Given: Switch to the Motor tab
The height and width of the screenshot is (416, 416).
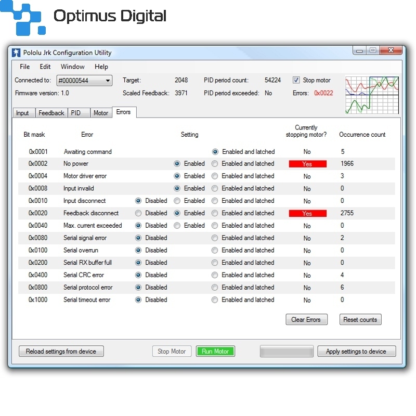Looking at the screenshot, I should pyautogui.click(x=101, y=113).
